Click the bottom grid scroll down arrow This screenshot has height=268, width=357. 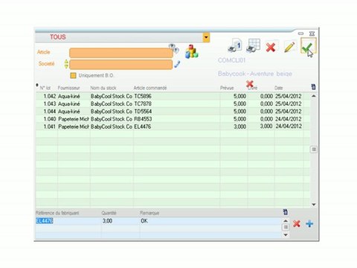(286, 234)
